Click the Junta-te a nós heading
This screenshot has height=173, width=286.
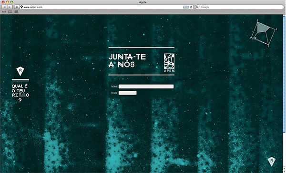127,60
